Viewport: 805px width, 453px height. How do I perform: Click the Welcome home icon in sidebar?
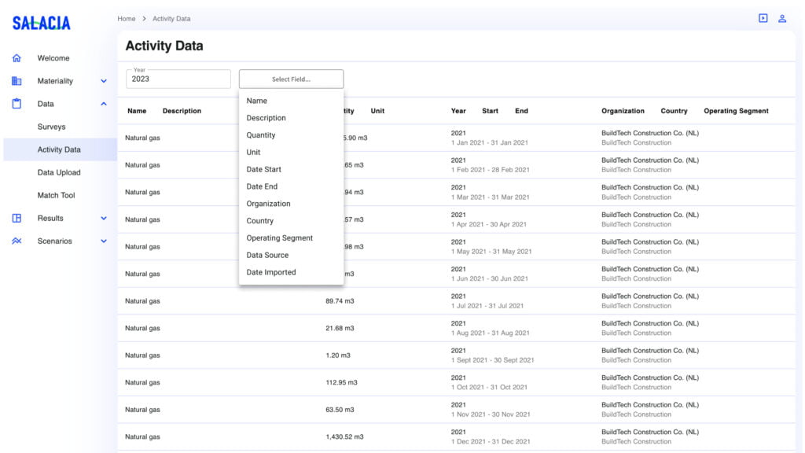pyautogui.click(x=17, y=58)
